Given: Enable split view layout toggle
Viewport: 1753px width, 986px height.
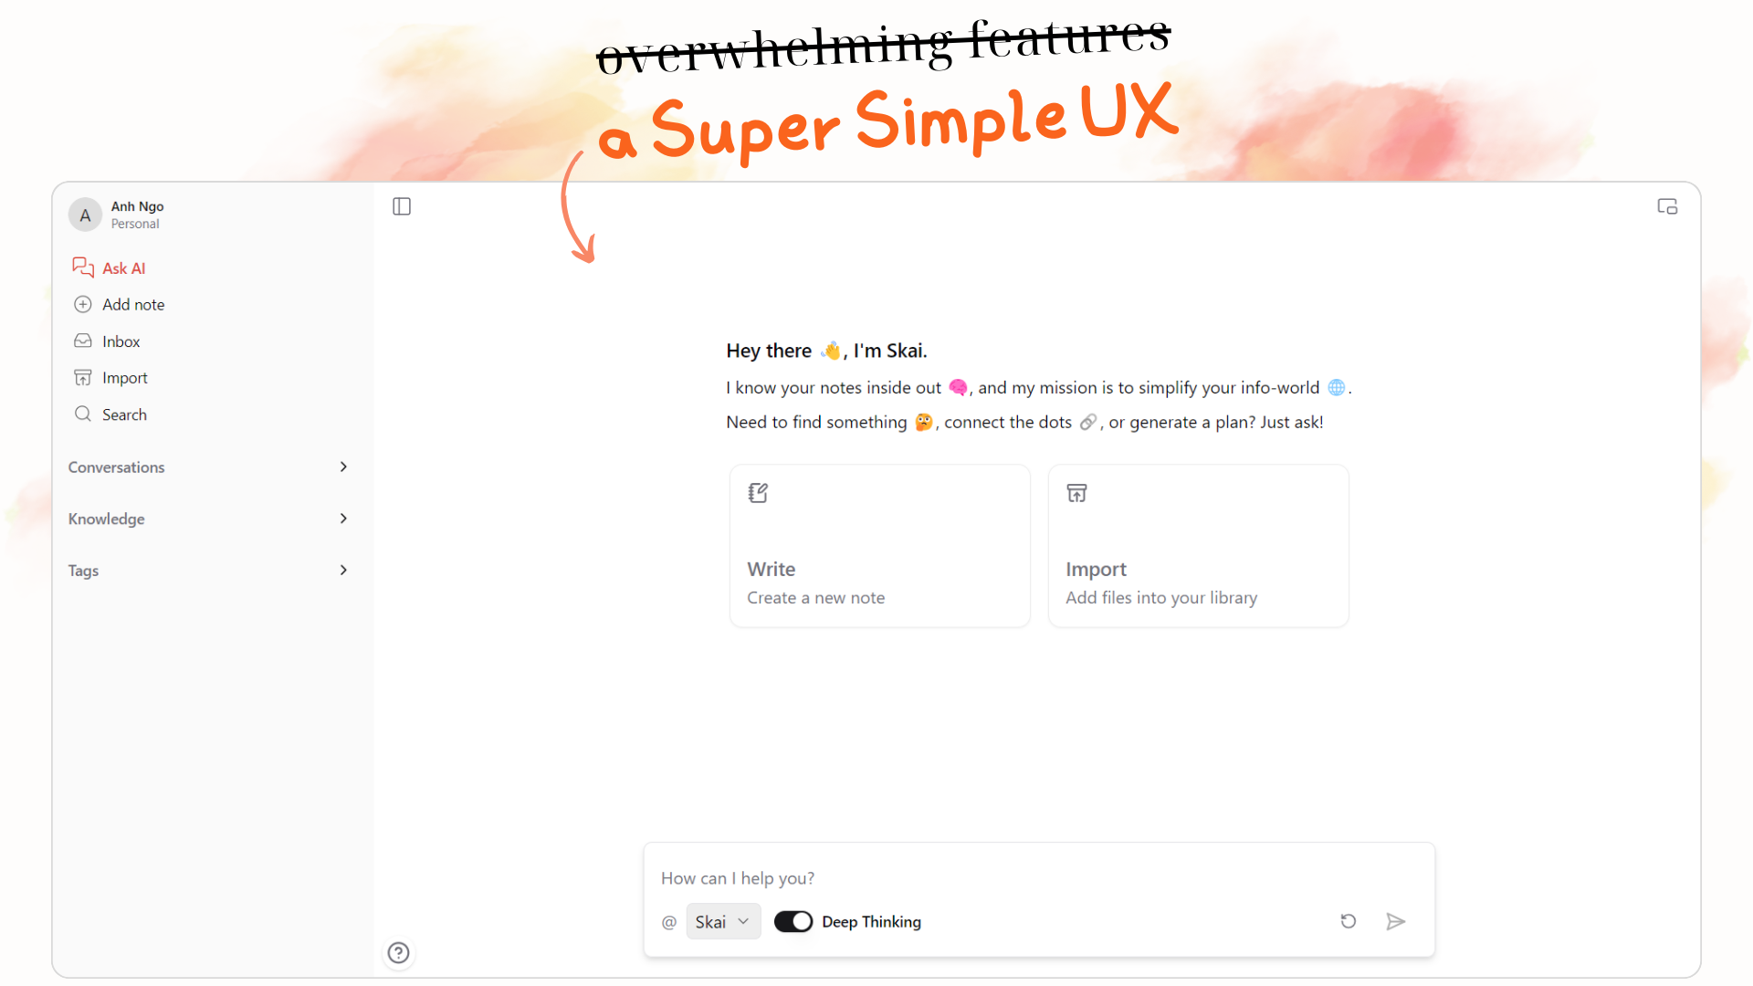Looking at the screenshot, I should pos(1667,205).
